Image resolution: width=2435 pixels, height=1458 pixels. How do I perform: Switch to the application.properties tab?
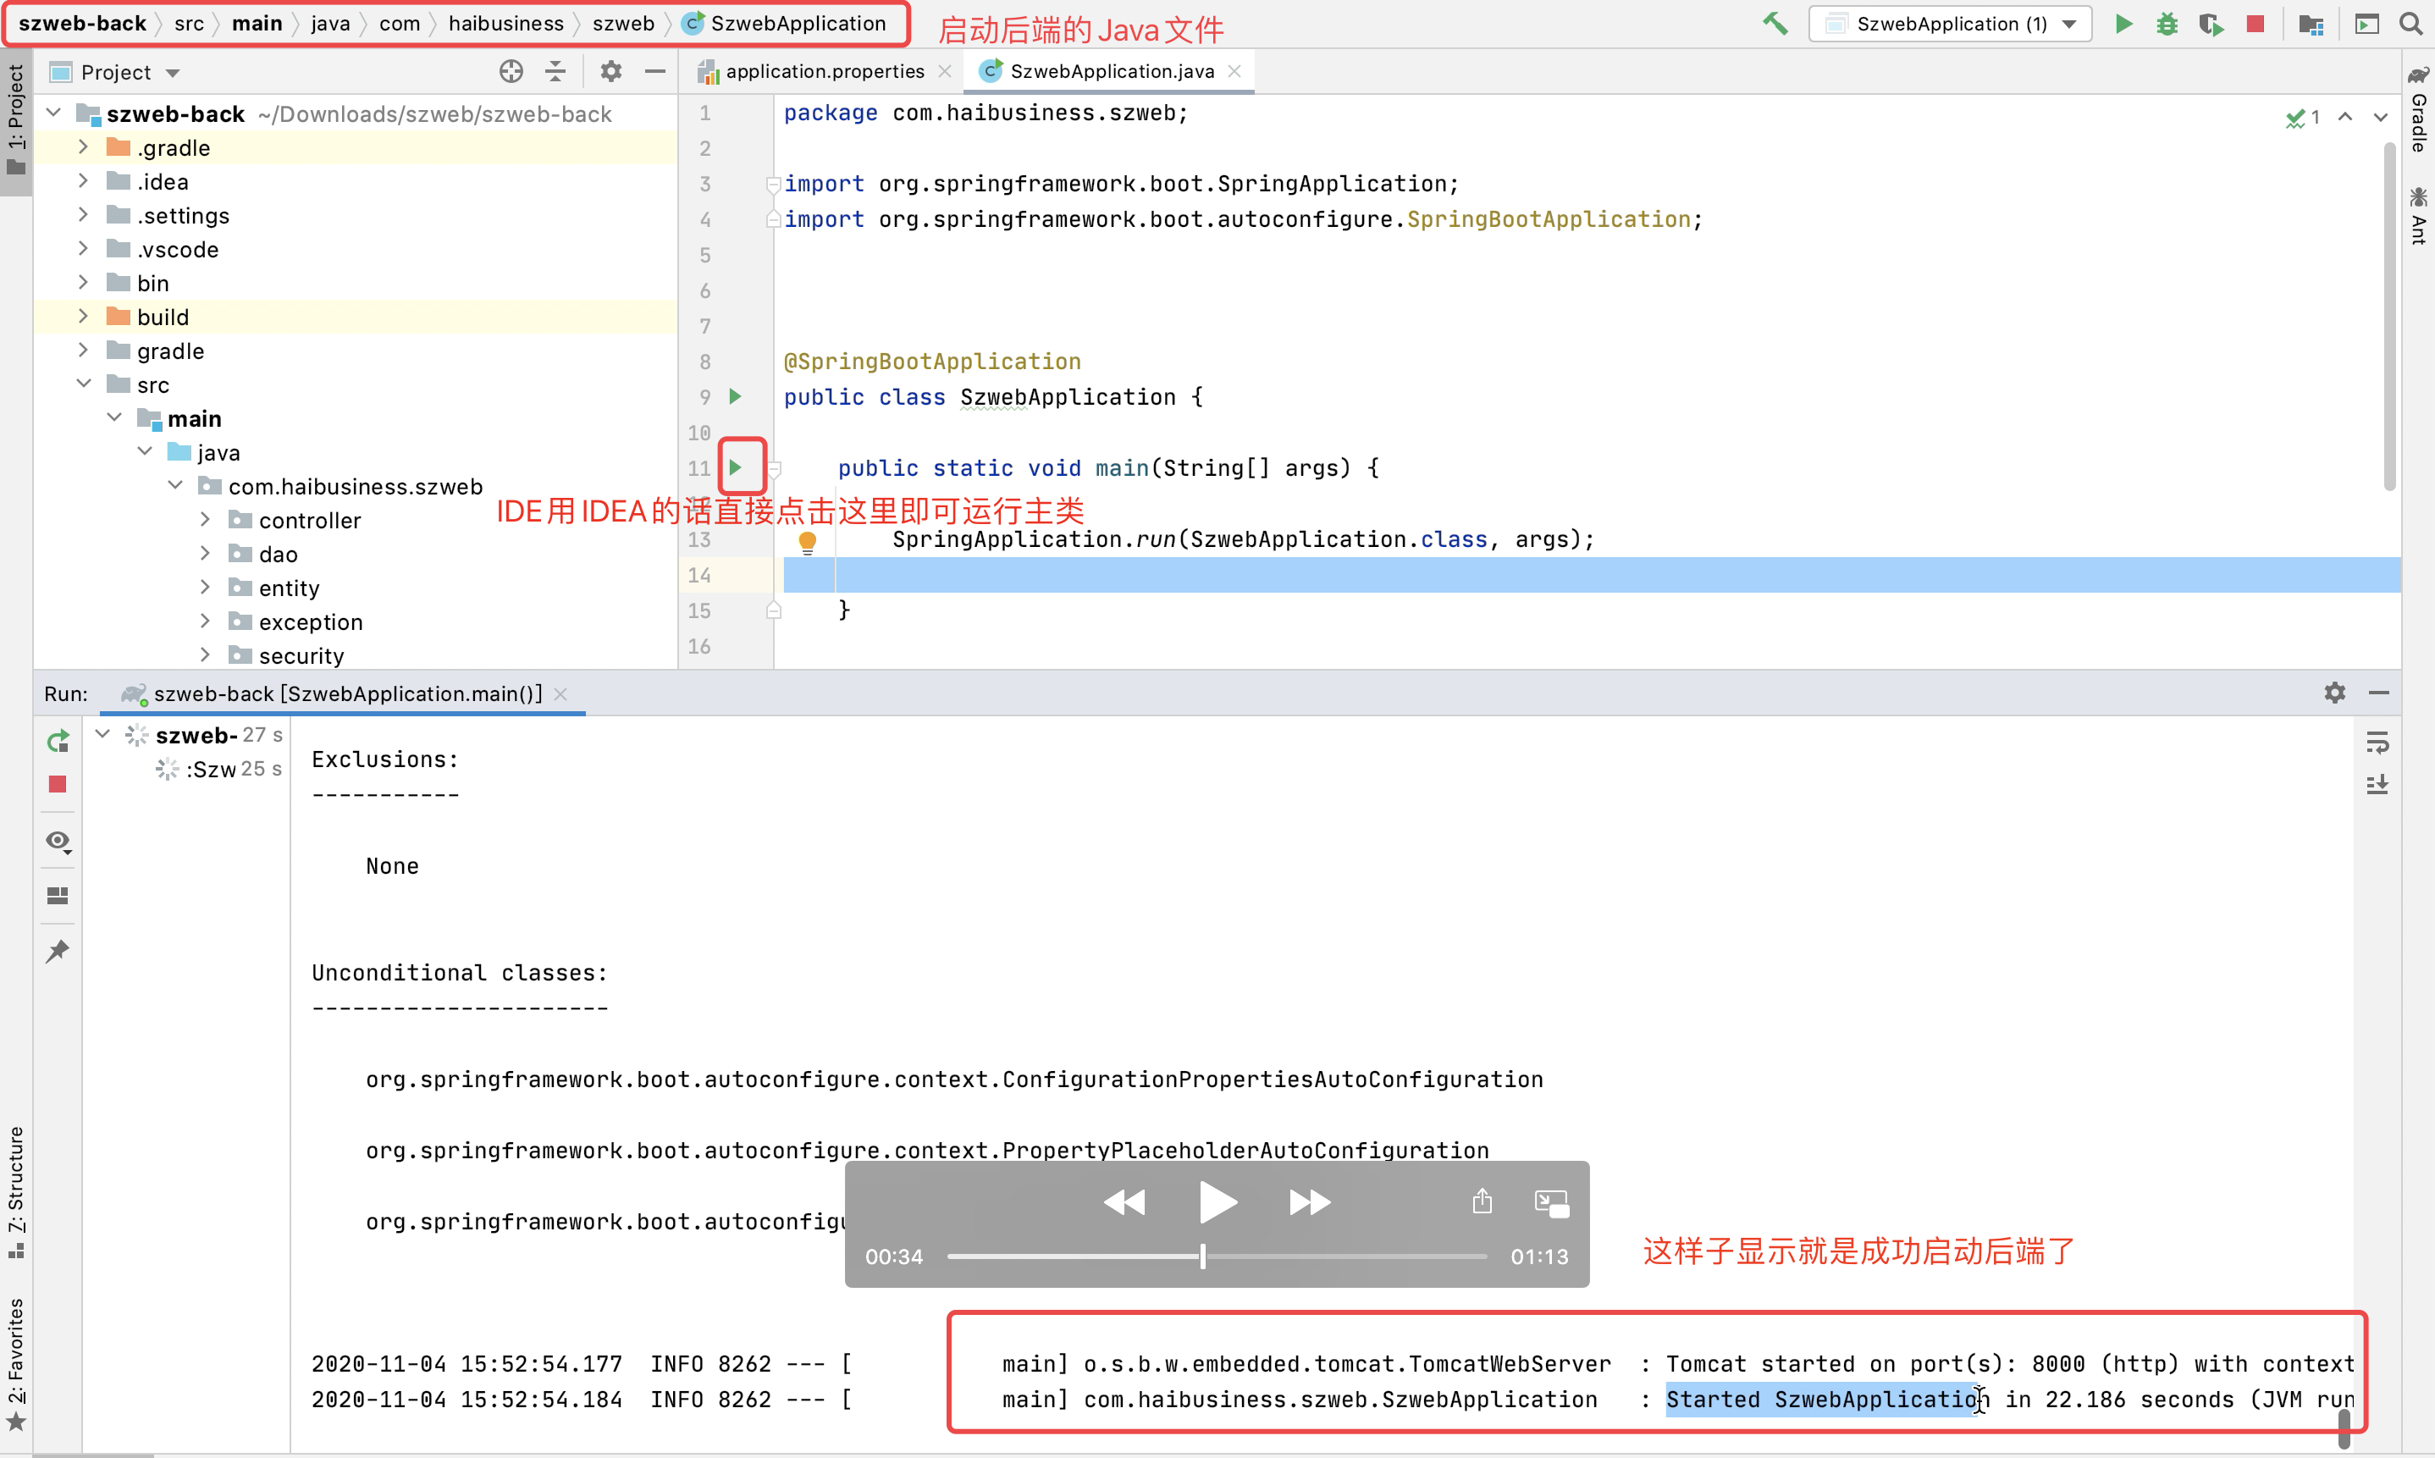pos(824,71)
